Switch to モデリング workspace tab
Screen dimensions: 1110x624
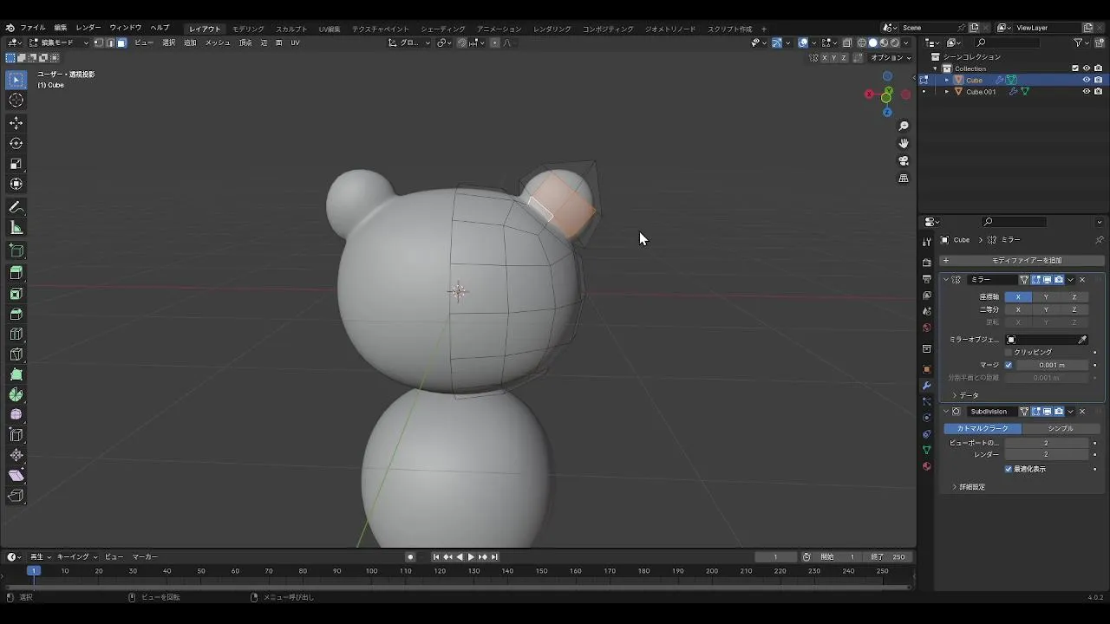pyautogui.click(x=248, y=29)
